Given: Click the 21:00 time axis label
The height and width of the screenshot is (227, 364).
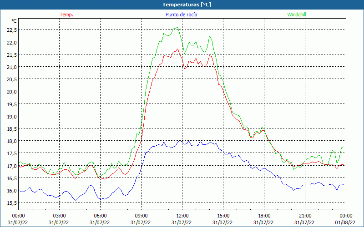Looking at the screenshot, I should (x=305, y=216).
